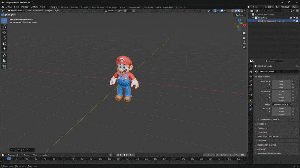Hide Sketchfab_model using its eye icon
The height and width of the screenshot is (168, 300).
[294, 21]
